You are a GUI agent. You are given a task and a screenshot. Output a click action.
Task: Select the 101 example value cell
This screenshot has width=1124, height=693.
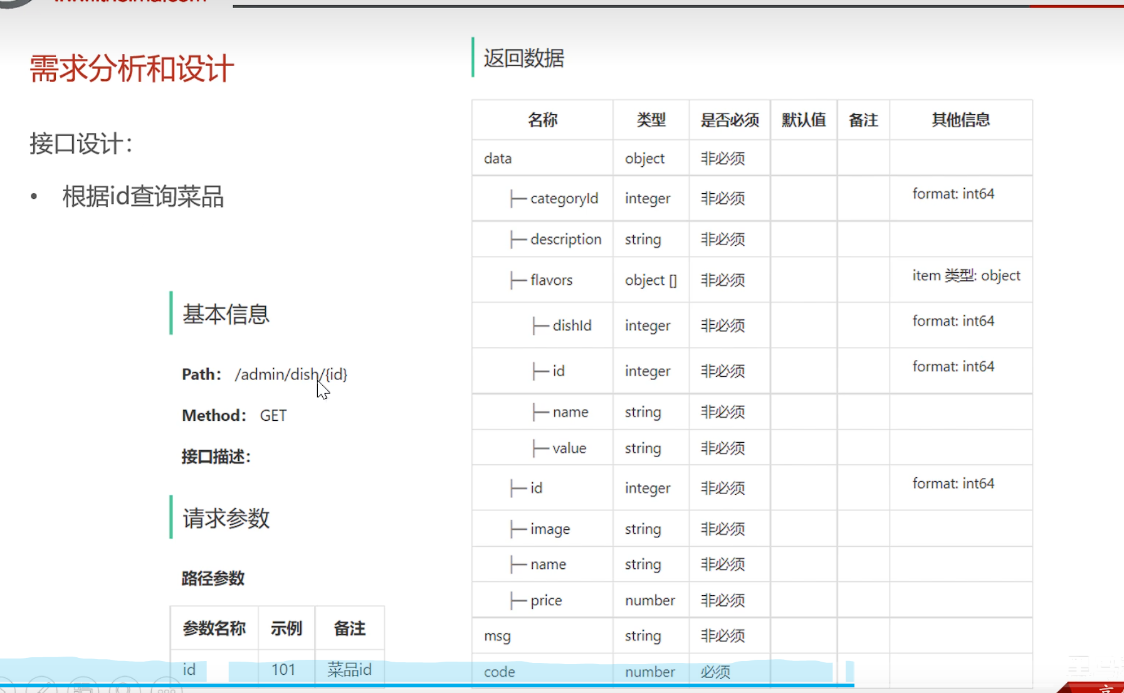[x=285, y=669]
